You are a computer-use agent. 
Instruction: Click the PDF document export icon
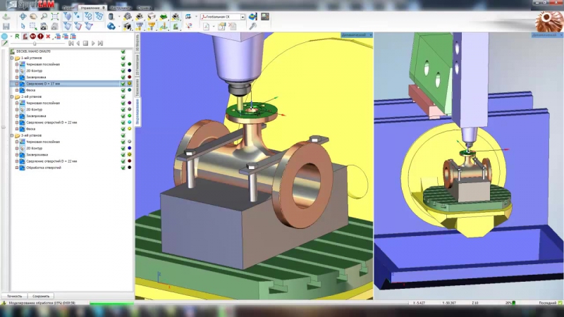click(x=206, y=26)
